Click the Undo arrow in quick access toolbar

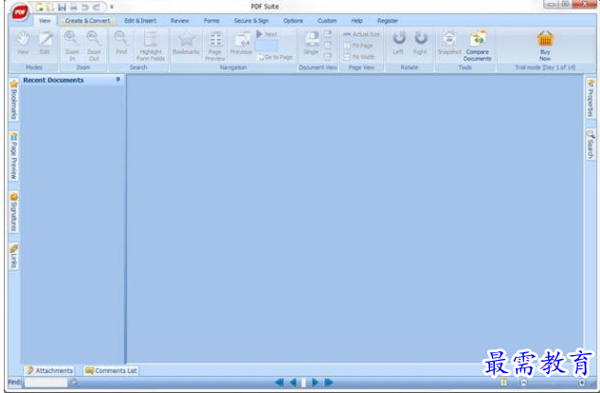85,7
